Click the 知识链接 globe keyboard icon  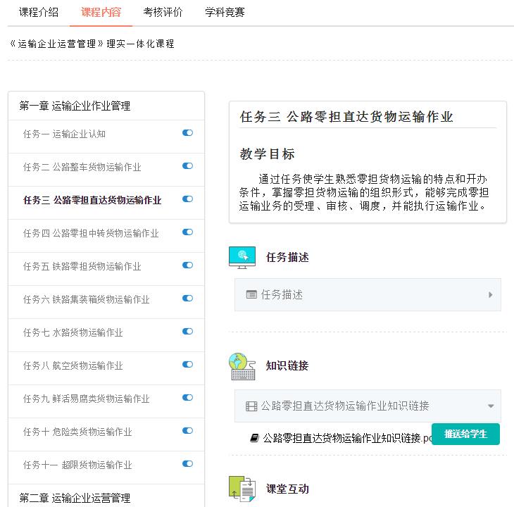click(x=242, y=366)
